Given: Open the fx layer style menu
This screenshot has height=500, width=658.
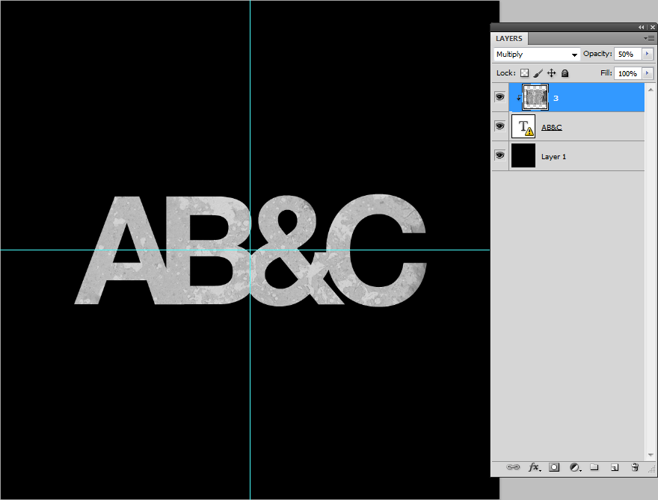Looking at the screenshot, I should (535, 467).
